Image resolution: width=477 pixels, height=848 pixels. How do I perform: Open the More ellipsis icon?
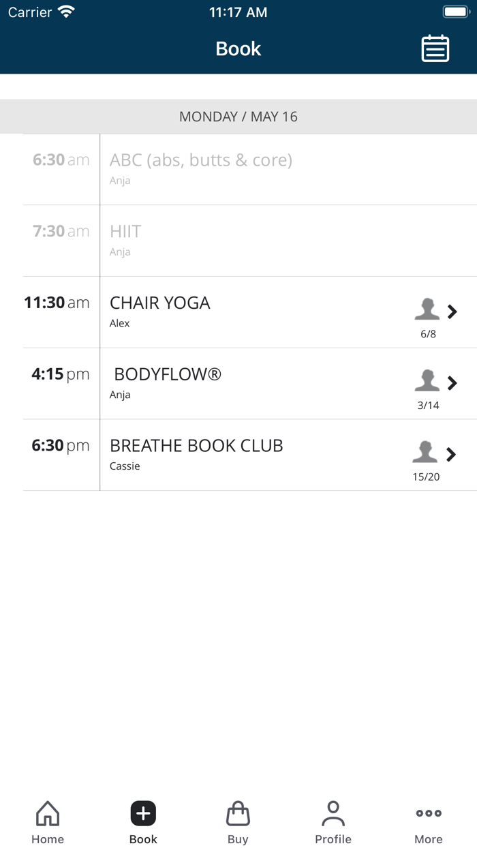tap(429, 813)
